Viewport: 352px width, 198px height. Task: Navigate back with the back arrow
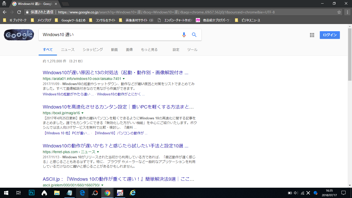[x=5, y=12]
